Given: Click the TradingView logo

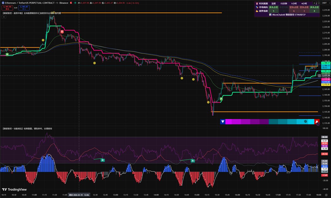Looking at the screenshot, I should 14,189.
